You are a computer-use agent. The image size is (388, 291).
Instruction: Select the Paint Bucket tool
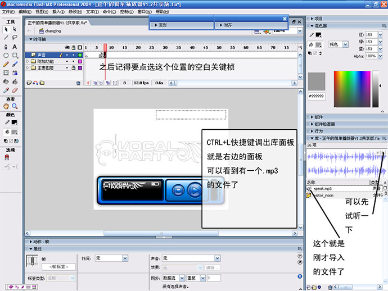pyautogui.click(x=15, y=81)
